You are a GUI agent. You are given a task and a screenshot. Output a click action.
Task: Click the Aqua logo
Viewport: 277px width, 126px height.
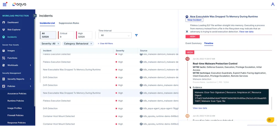[19, 5]
